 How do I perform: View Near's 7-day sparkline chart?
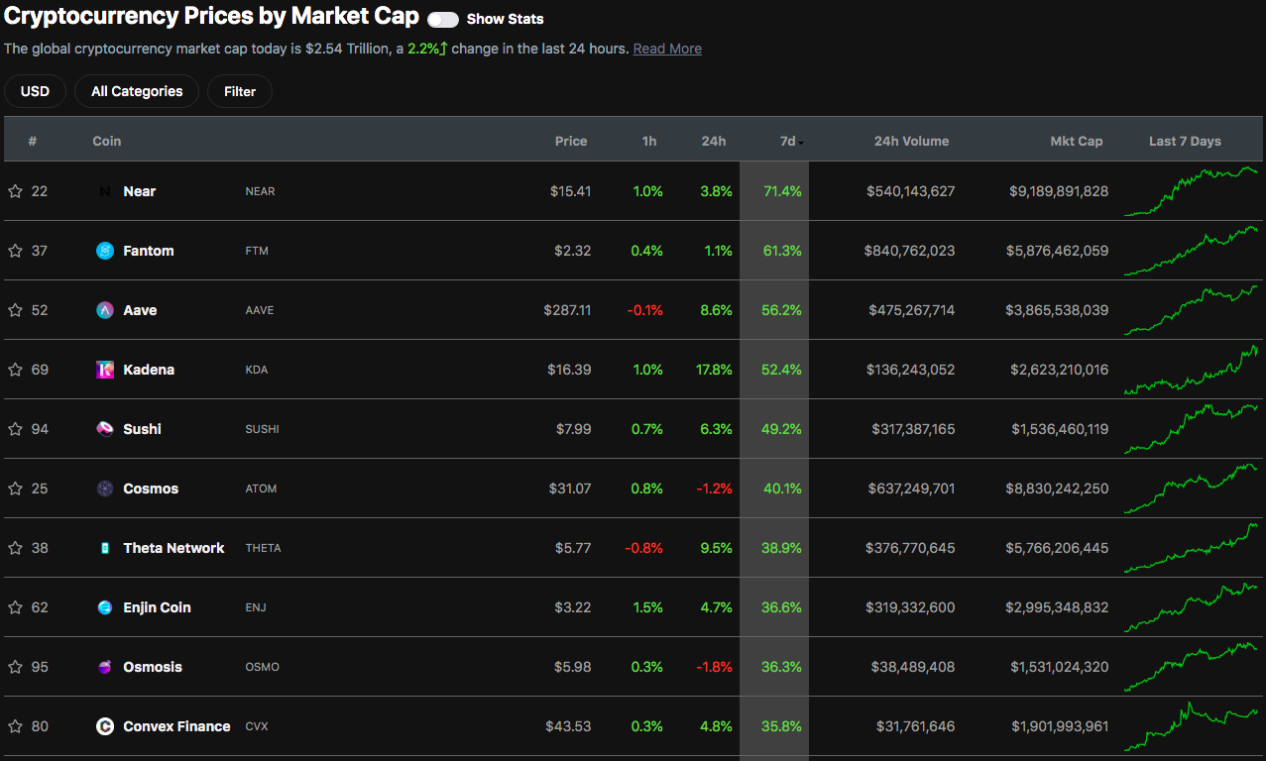click(x=1191, y=191)
